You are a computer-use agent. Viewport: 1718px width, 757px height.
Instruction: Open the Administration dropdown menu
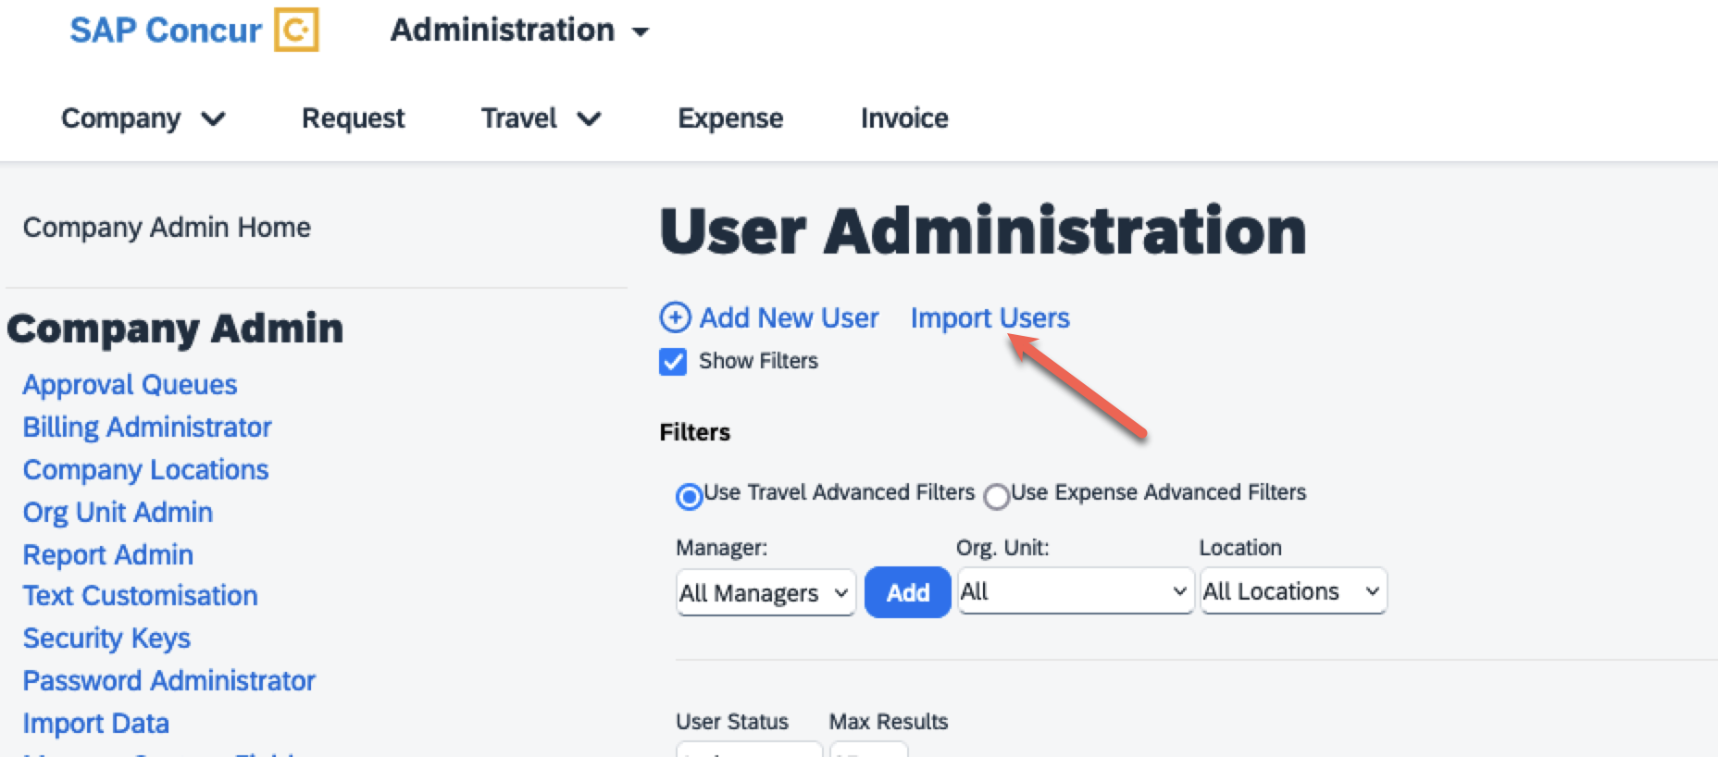tap(519, 31)
